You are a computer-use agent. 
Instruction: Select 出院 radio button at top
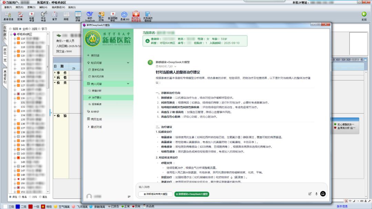tap(29, 29)
